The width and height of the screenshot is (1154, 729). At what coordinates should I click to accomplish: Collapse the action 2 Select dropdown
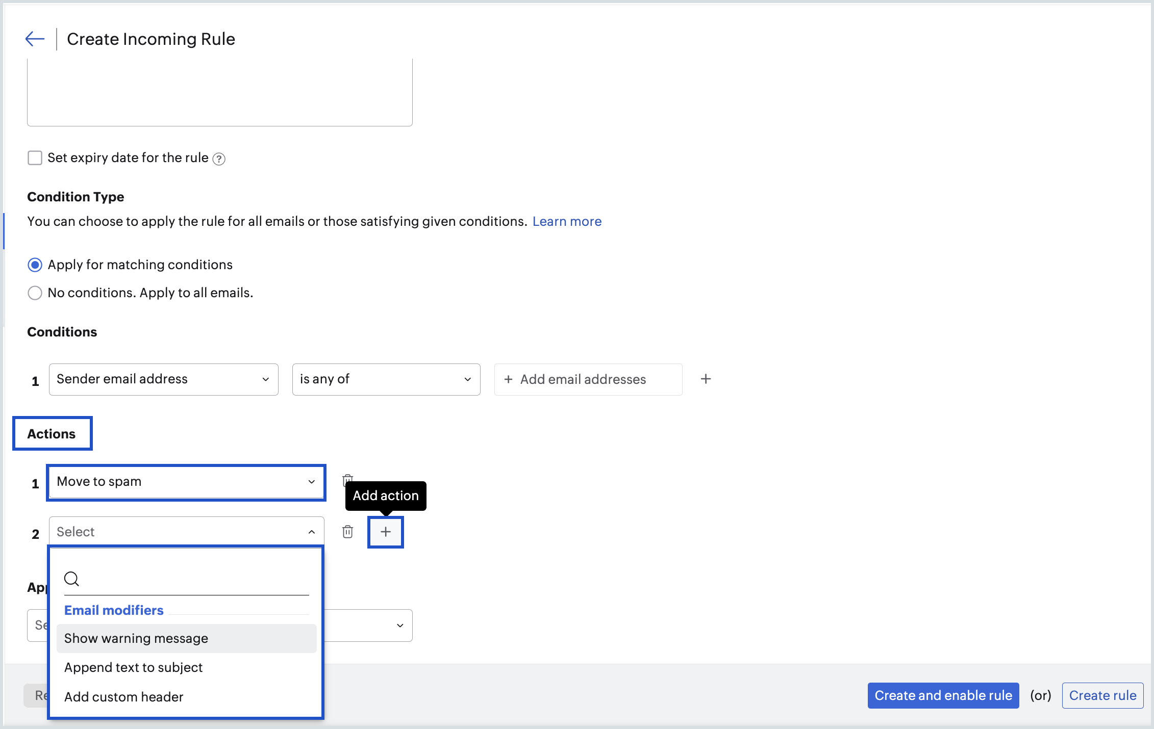186,532
